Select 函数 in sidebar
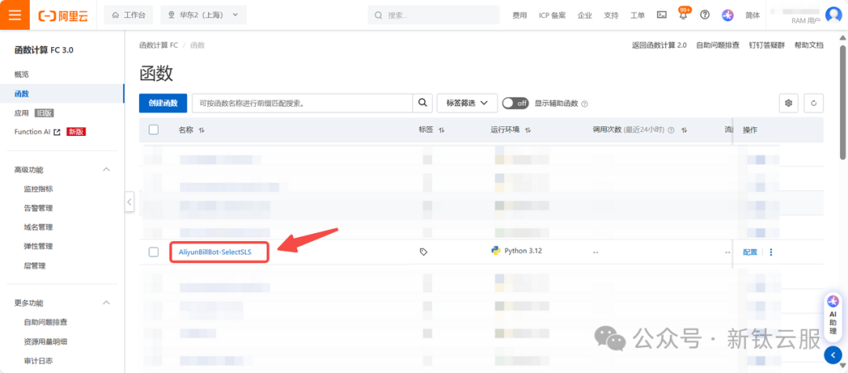 coord(22,93)
